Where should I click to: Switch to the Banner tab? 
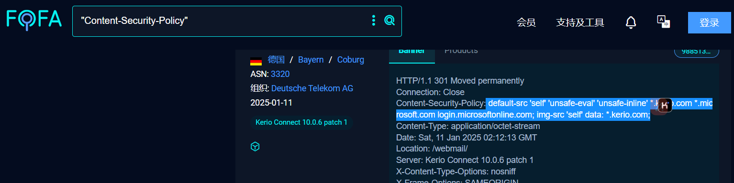tap(411, 52)
